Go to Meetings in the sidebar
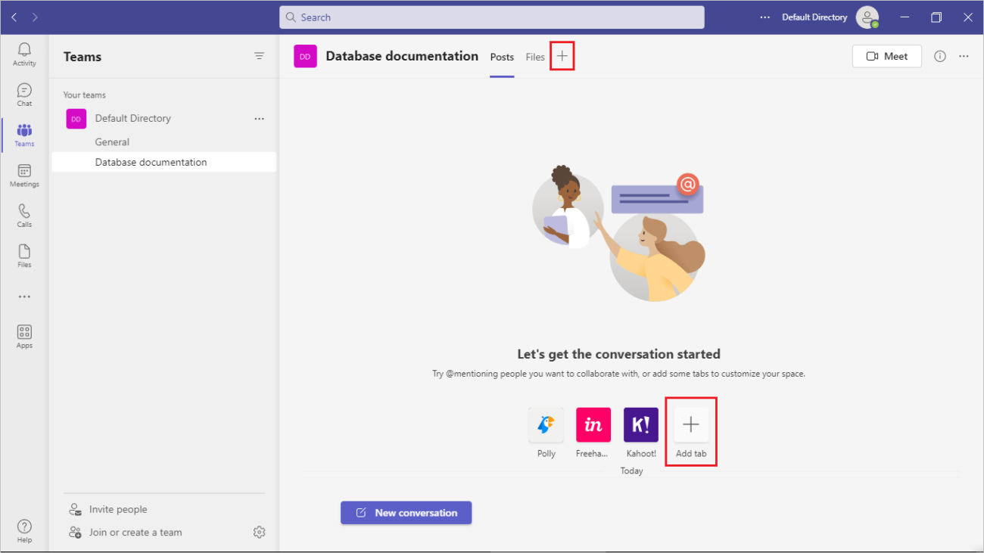984x553 pixels. 24,176
